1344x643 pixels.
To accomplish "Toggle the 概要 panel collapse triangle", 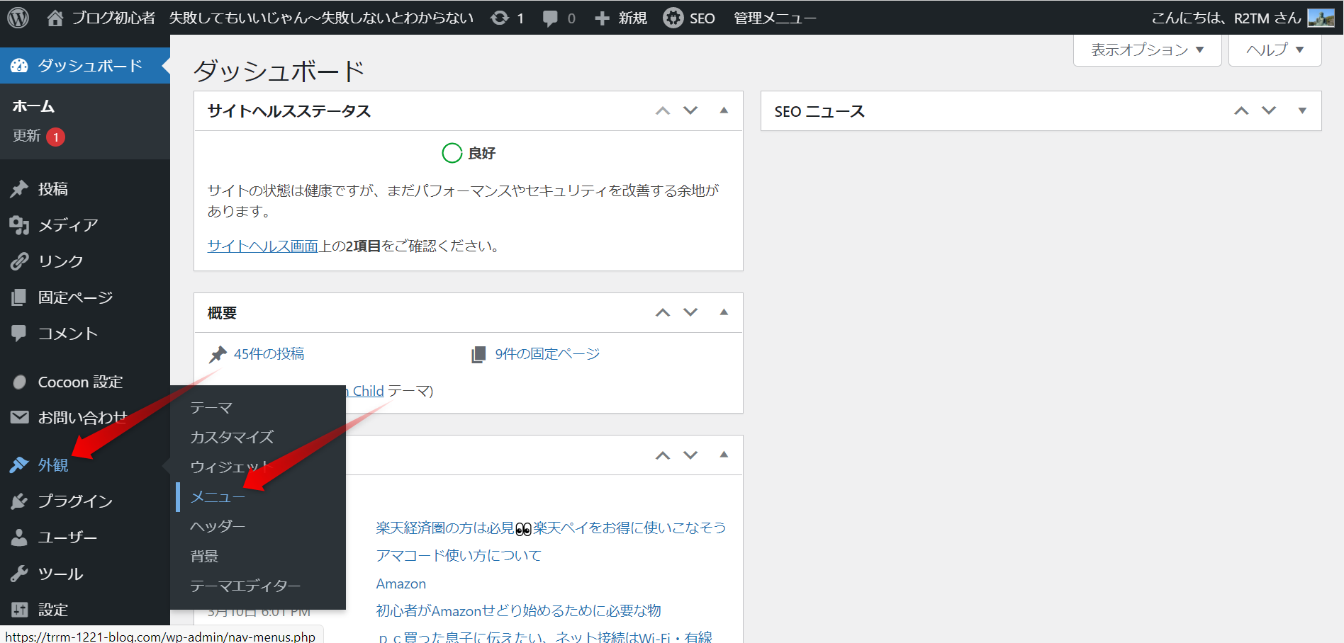I will point(724,312).
